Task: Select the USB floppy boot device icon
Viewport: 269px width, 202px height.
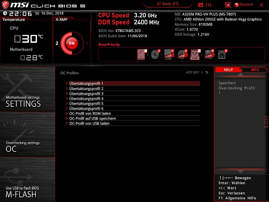Action: (209, 55)
